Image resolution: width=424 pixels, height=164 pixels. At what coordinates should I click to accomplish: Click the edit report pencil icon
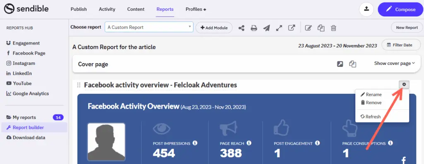click(x=308, y=28)
